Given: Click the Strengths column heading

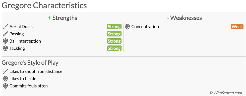Looking at the screenshot, I should [63, 18].
